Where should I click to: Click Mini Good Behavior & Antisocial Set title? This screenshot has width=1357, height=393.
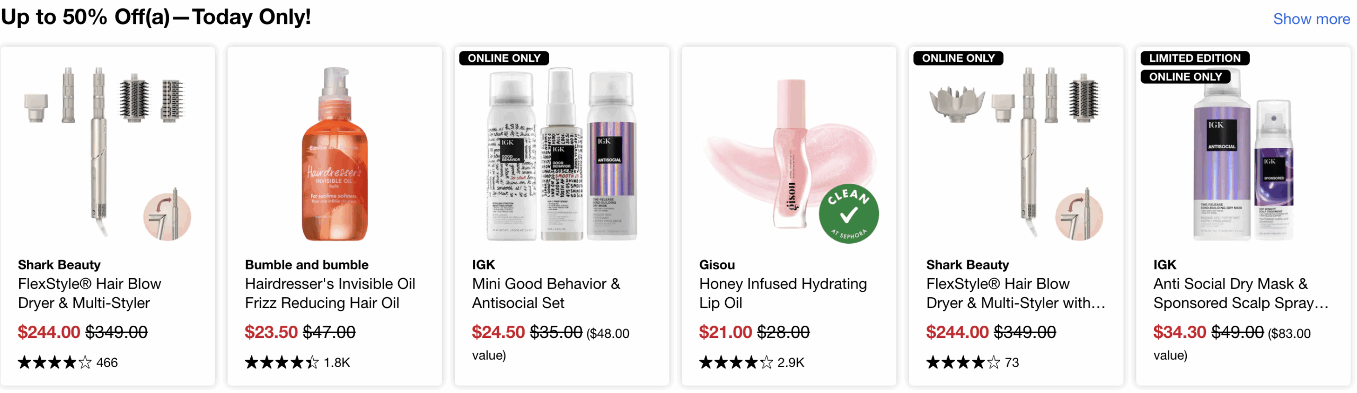545,293
